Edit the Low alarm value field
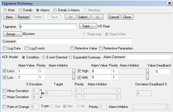Screen dimensions: 173x112 tap(27, 77)
